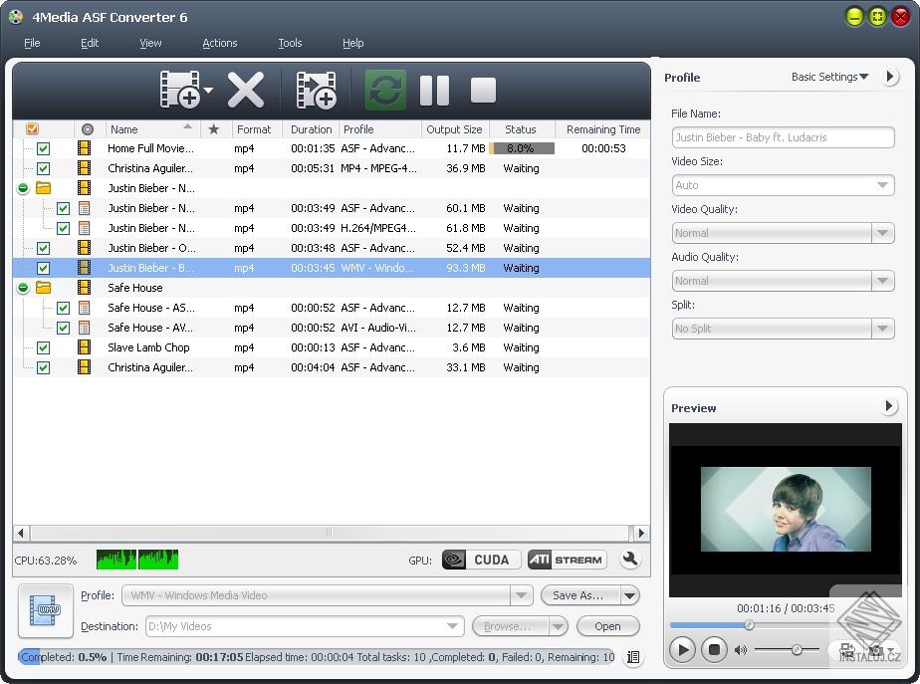Image resolution: width=920 pixels, height=684 pixels.
Task: Uncheck the Safe House - AS checkbox
Action: click(x=64, y=308)
